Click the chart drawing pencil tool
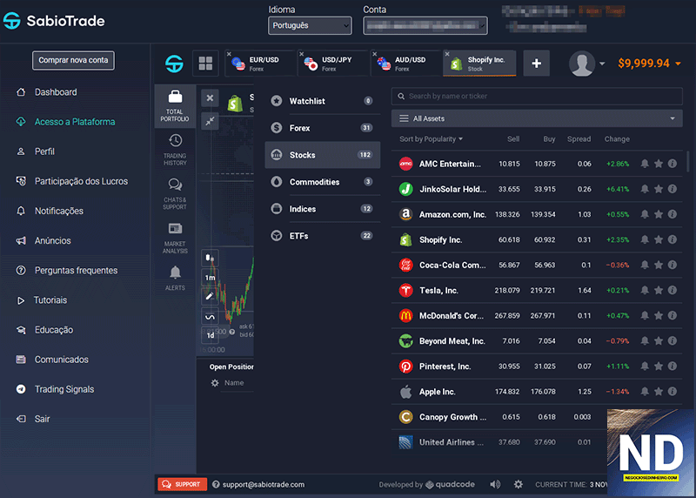Screen dimensions: 696x498 click(x=210, y=296)
